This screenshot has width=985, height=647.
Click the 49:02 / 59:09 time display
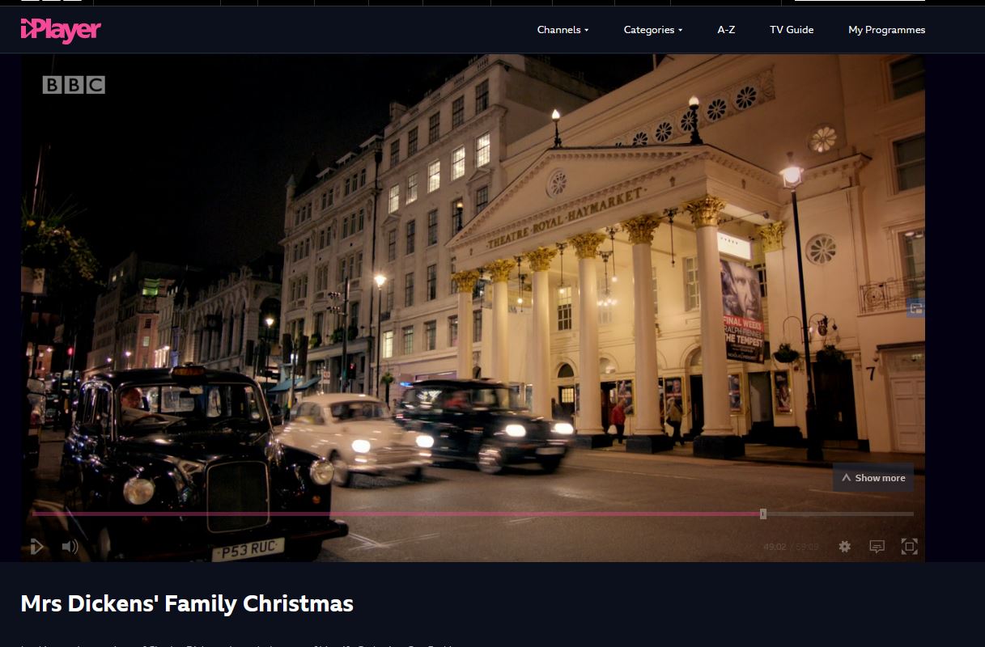coord(791,547)
